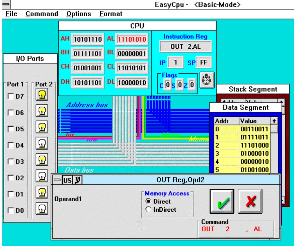Click the DL register value 10000010
Screen dimensions: 296x246
coord(132,82)
